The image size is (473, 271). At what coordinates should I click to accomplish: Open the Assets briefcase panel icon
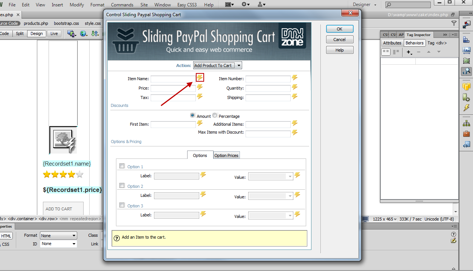pos(467,134)
